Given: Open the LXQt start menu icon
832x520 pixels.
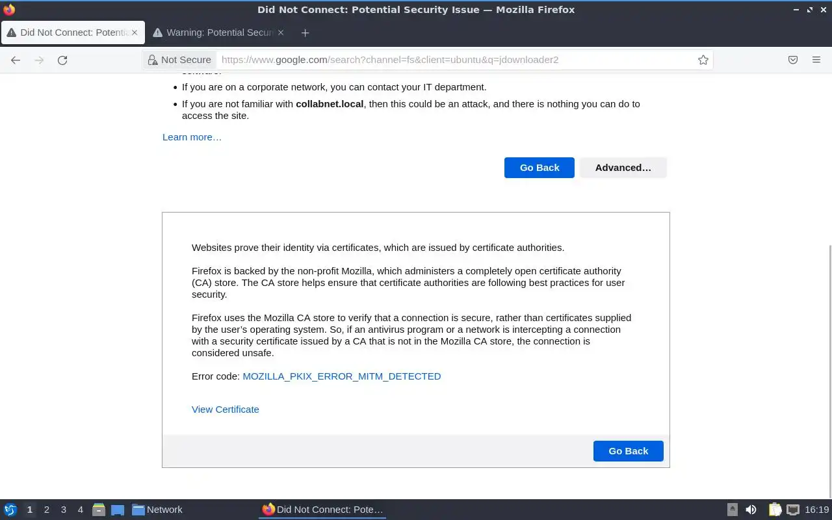Looking at the screenshot, I should click(x=10, y=510).
